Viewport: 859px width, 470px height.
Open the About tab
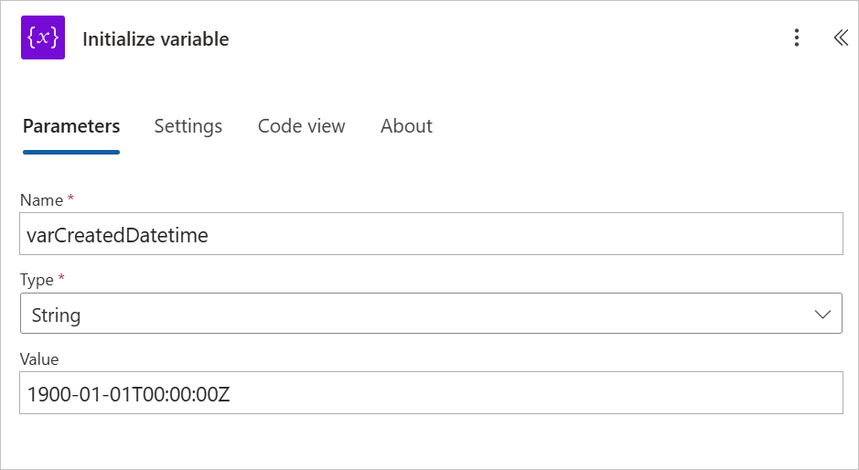(406, 126)
